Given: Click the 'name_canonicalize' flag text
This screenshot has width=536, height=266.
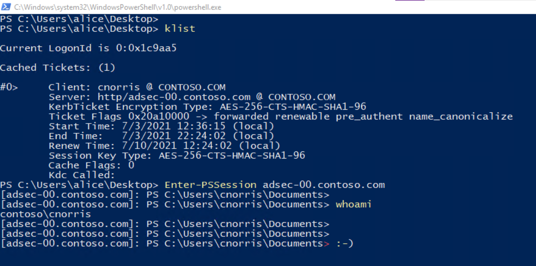Looking at the screenshot, I should tap(461, 117).
